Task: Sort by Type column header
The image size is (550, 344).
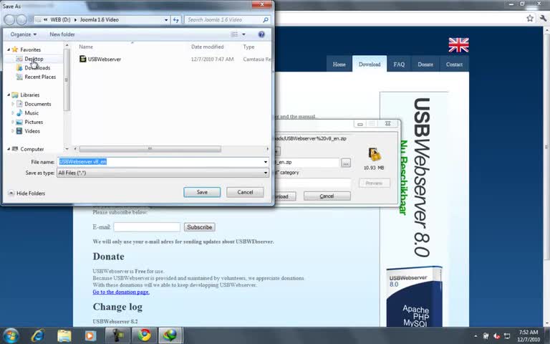Action: 249,47
